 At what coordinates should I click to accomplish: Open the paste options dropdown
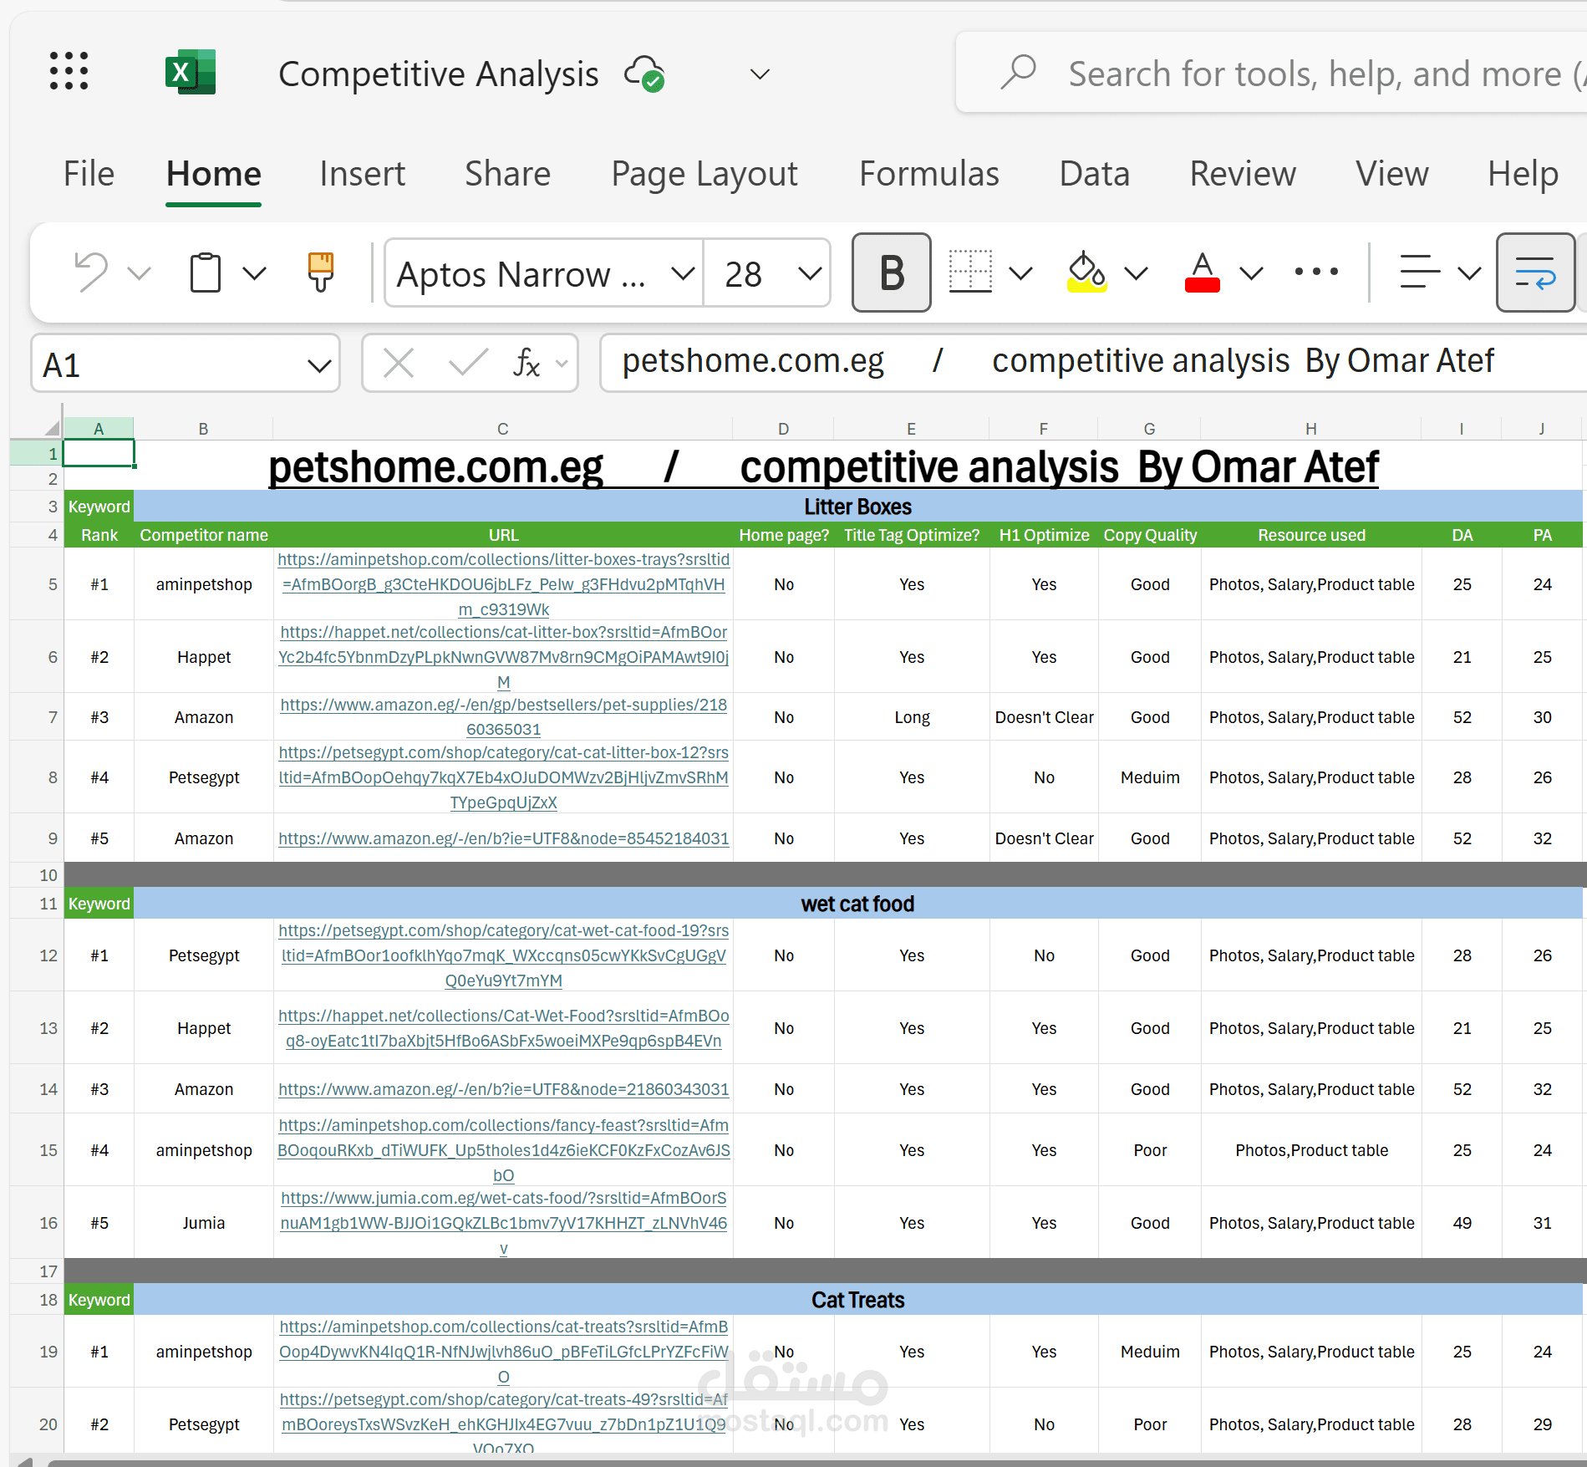coord(254,273)
